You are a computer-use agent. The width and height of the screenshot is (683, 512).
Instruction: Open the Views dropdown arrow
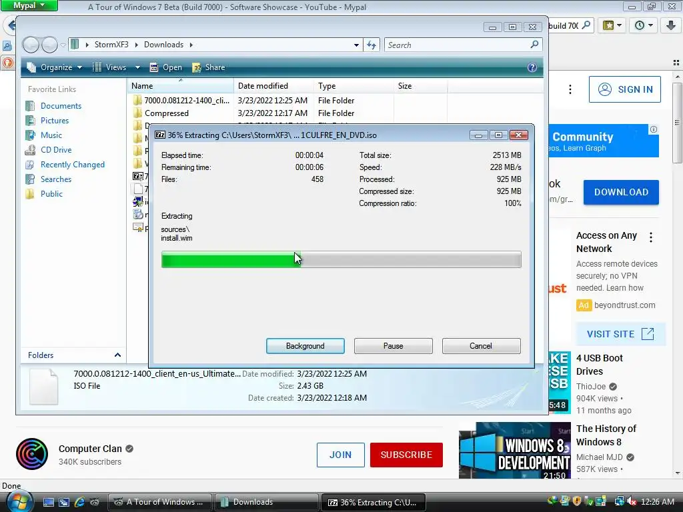[137, 67]
